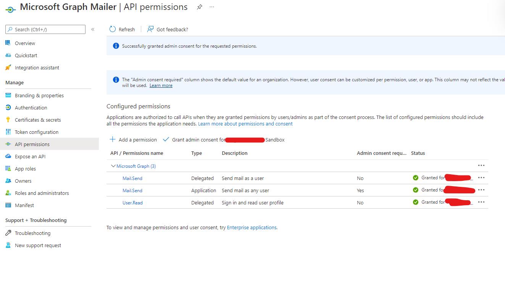Click the Integration assistant rocket icon
The height and width of the screenshot is (291, 505).
coord(8,68)
